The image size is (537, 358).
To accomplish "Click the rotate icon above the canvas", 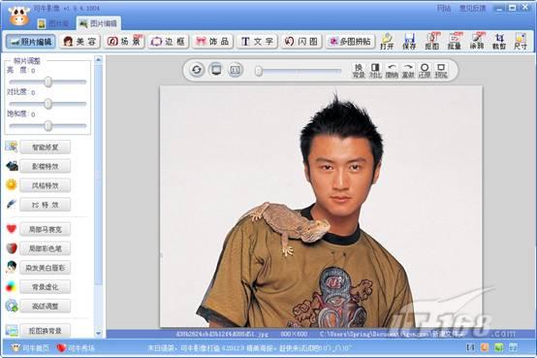I will pyautogui.click(x=196, y=70).
